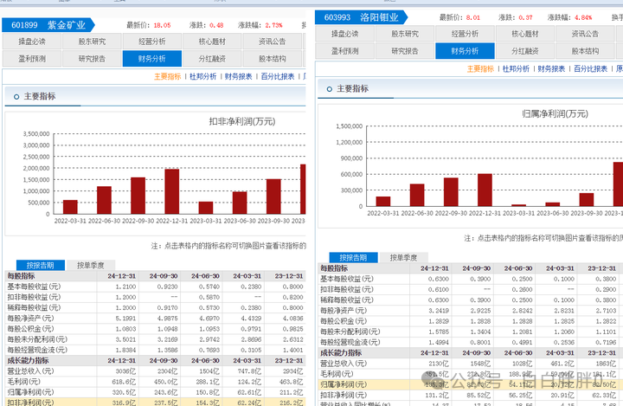
Task: Click the 601899 紫金矿业 stock title banner
Action: point(48,25)
